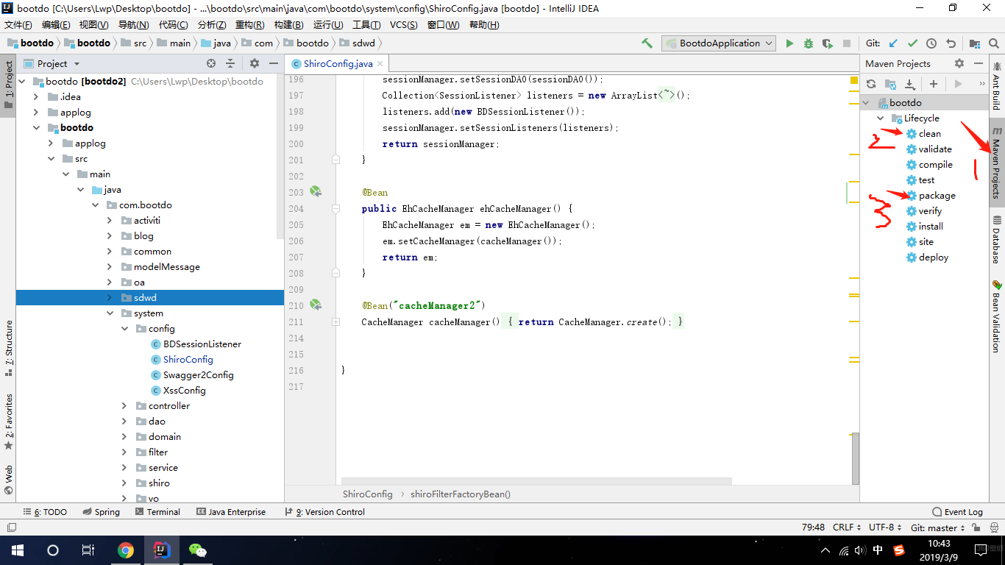1005x565 pixels.
Task: Debug BootdoApplication with the bug icon
Action: (809, 43)
